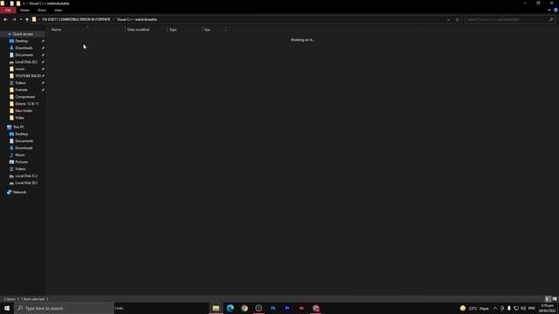559x314 pixels.
Task: Open File Explorer help icon
Action: [556, 10]
